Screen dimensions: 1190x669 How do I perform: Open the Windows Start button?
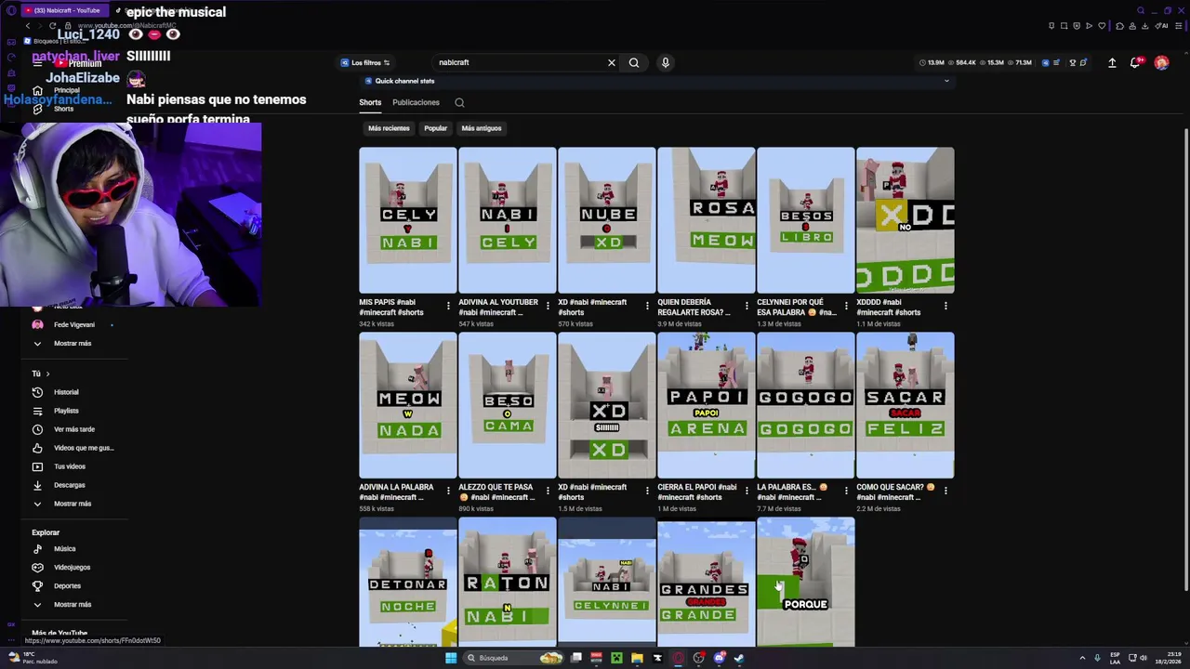pos(451,658)
